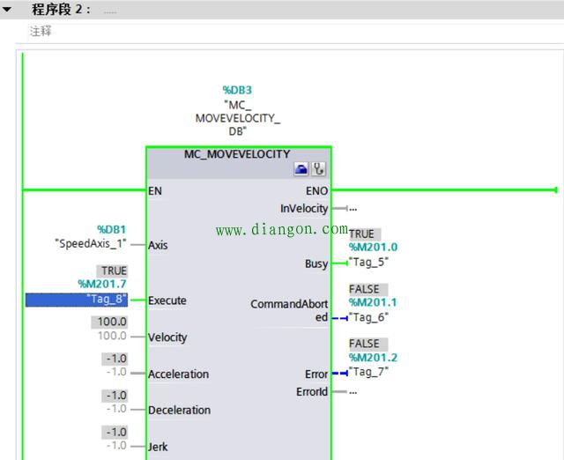Viewport: 564px width, 460px height.
Task: Select the highlighted "Tag_8" operand field
Action: 77,300
